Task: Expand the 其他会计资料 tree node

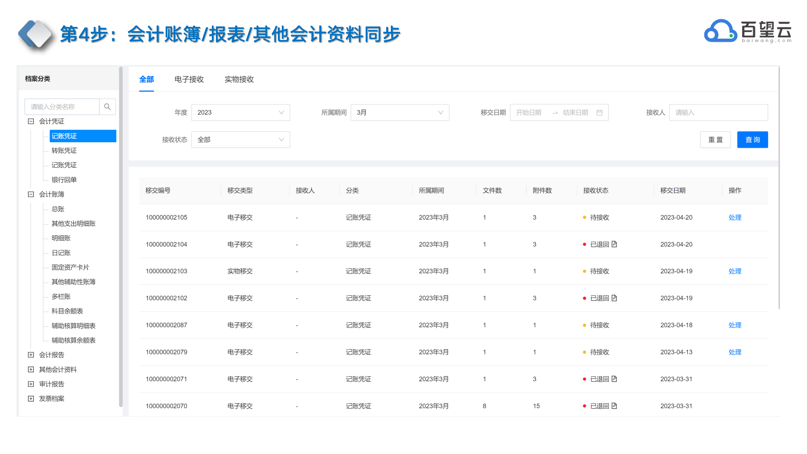Action: [x=31, y=369]
